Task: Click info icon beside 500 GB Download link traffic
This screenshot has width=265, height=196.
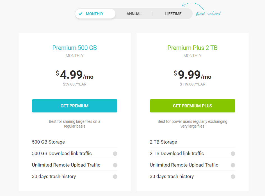Action: [115, 154]
